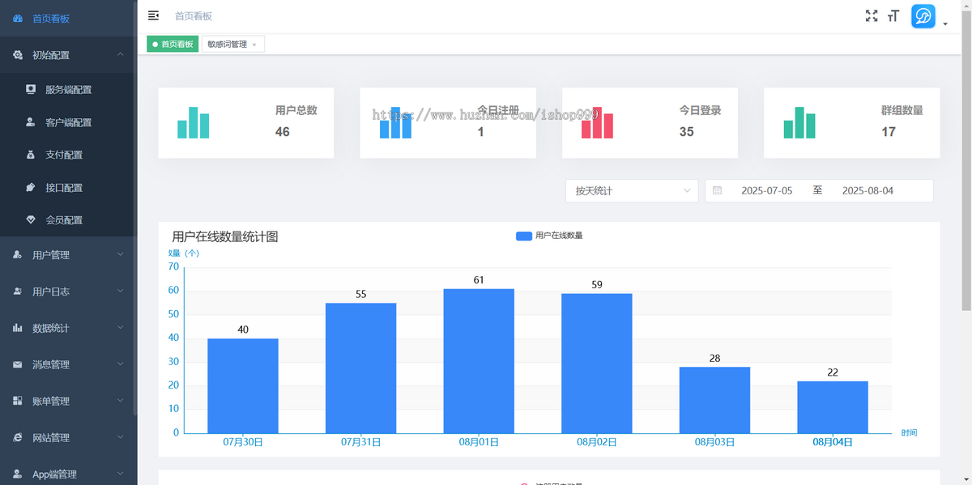
Task: Click the 今日注册 blue chart icon
Action: (x=395, y=122)
